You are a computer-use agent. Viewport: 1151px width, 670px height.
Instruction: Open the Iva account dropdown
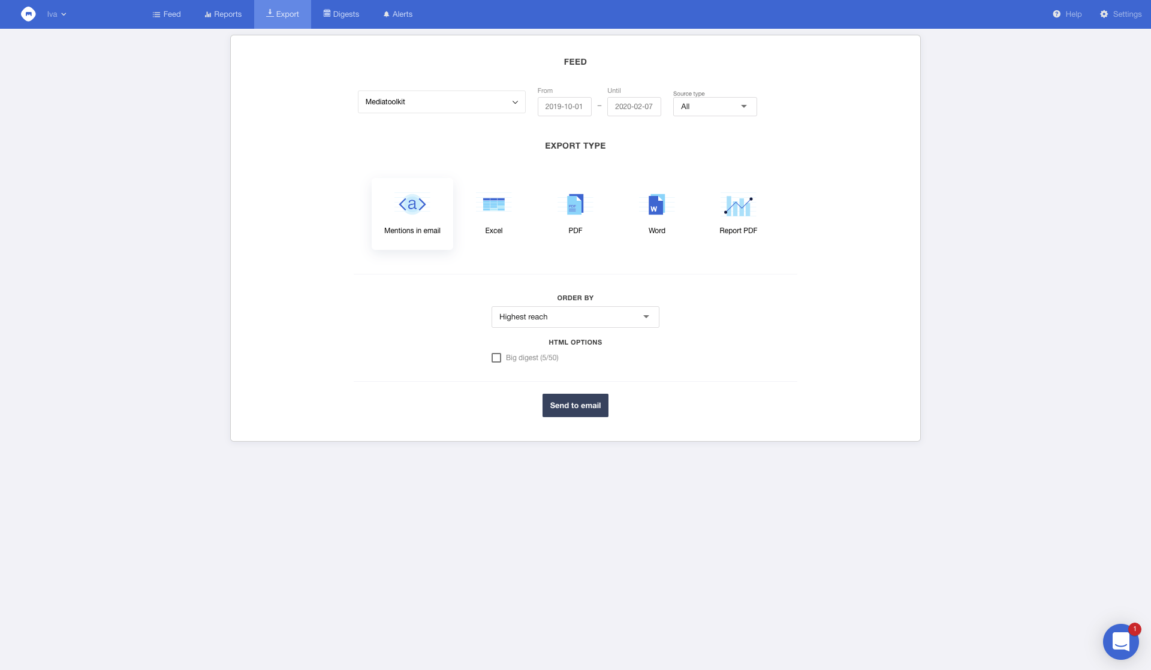coord(56,14)
